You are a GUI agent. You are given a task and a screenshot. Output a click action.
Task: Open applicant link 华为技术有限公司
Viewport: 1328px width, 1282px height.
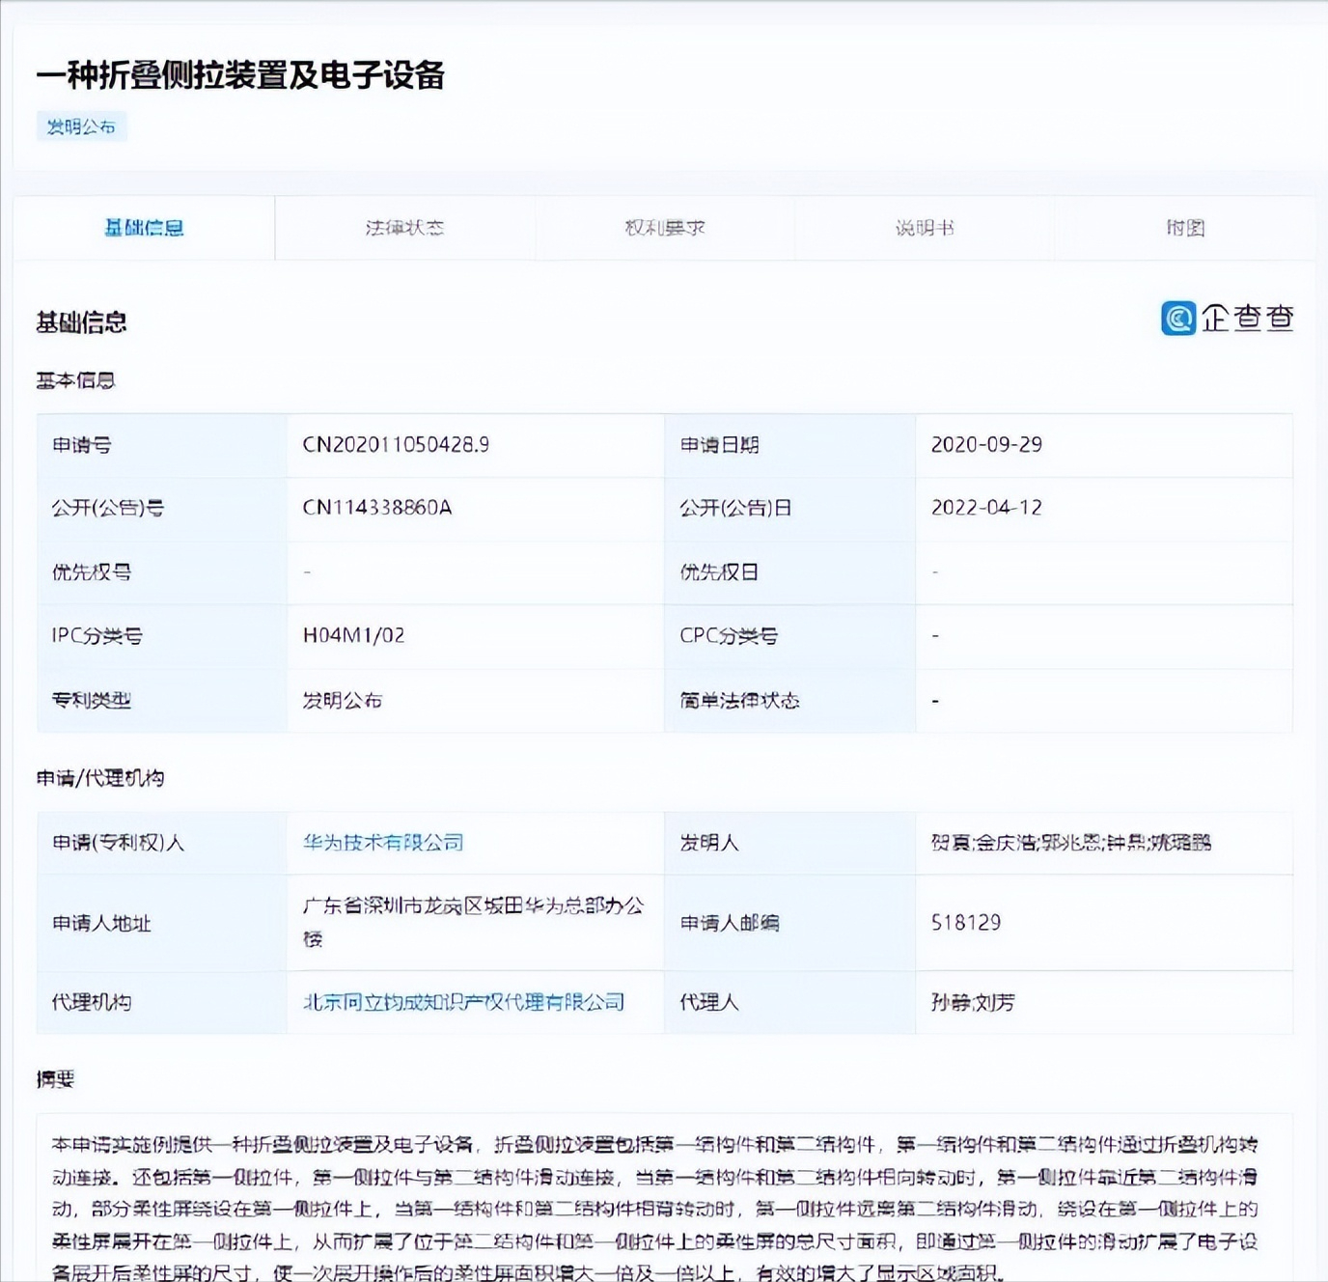coord(383,842)
